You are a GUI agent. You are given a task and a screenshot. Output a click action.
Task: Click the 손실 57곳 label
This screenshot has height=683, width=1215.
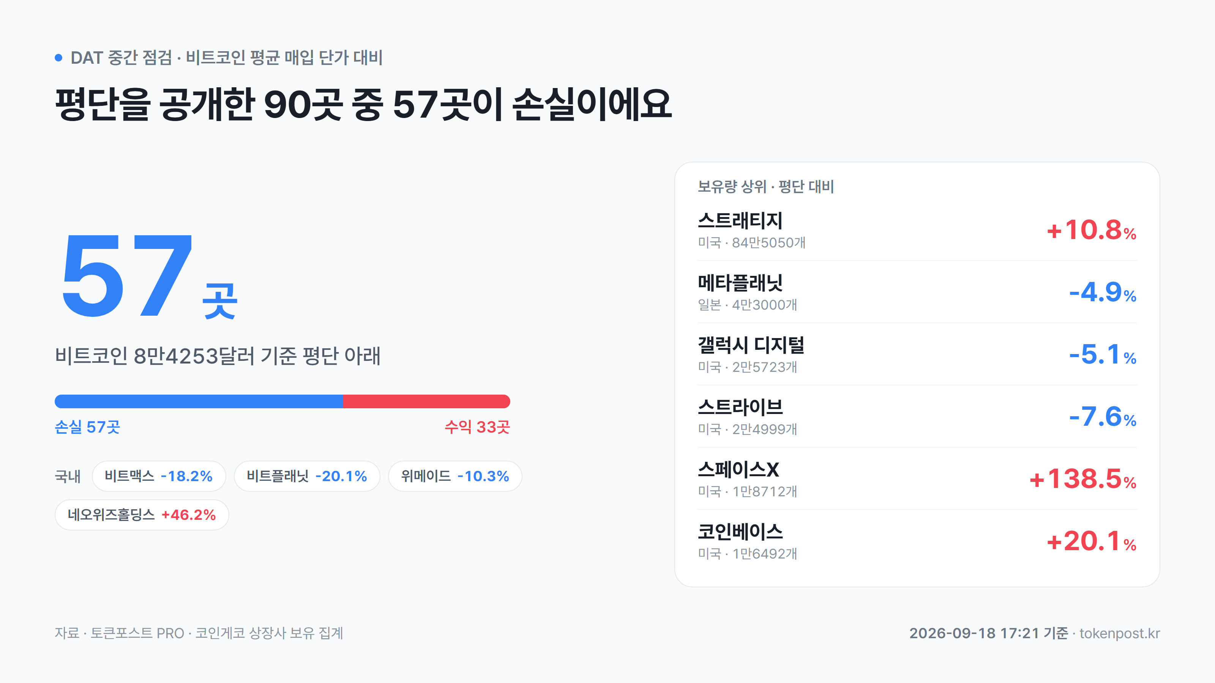88,427
